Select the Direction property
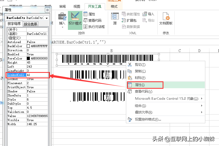 coord(17,50)
